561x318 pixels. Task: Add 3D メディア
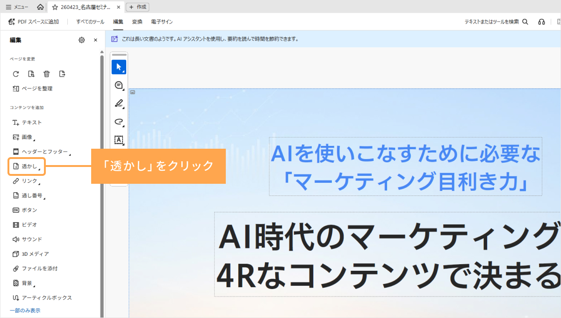point(30,254)
